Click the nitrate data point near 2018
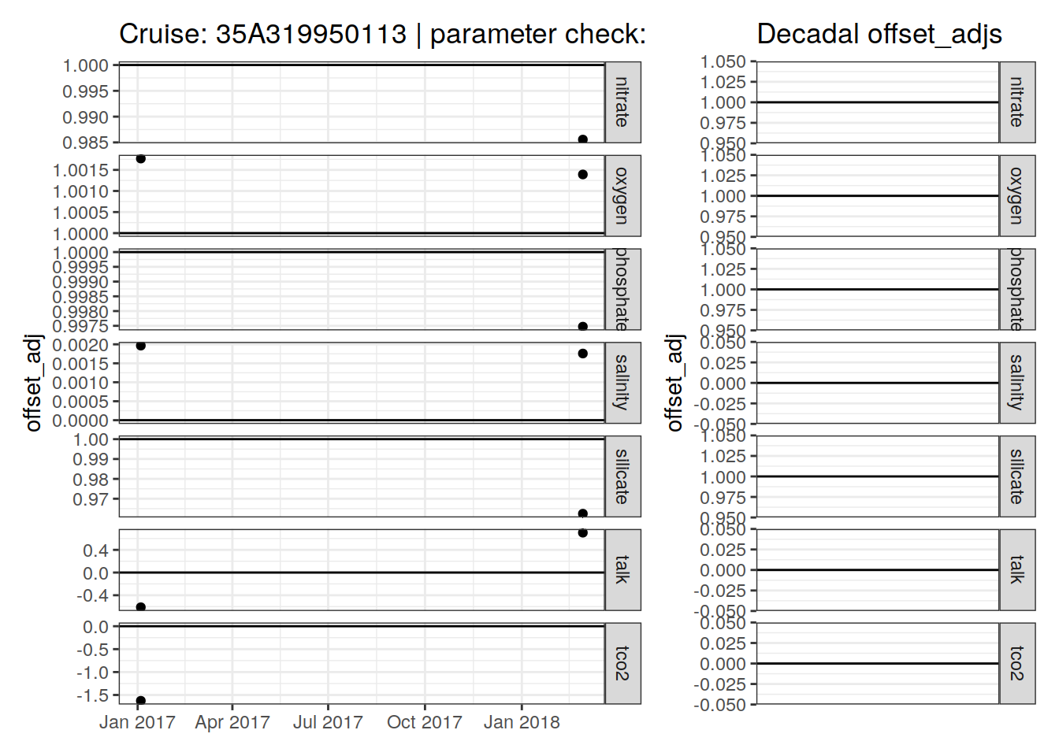The height and width of the screenshot is (756, 1059). 582,140
